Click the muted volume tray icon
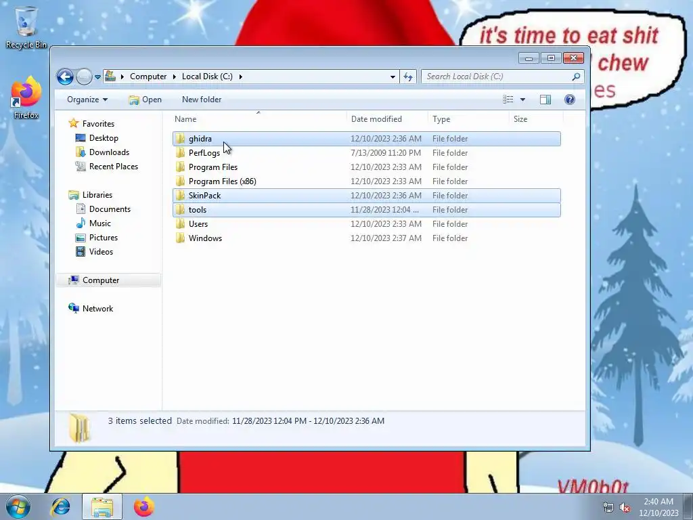This screenshot has height=520, width=693. tap(625, 508)
